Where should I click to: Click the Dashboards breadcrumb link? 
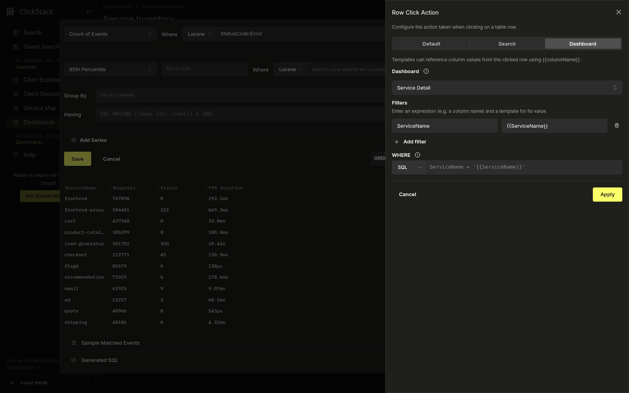pyautogui.click(x=118, y=7)
